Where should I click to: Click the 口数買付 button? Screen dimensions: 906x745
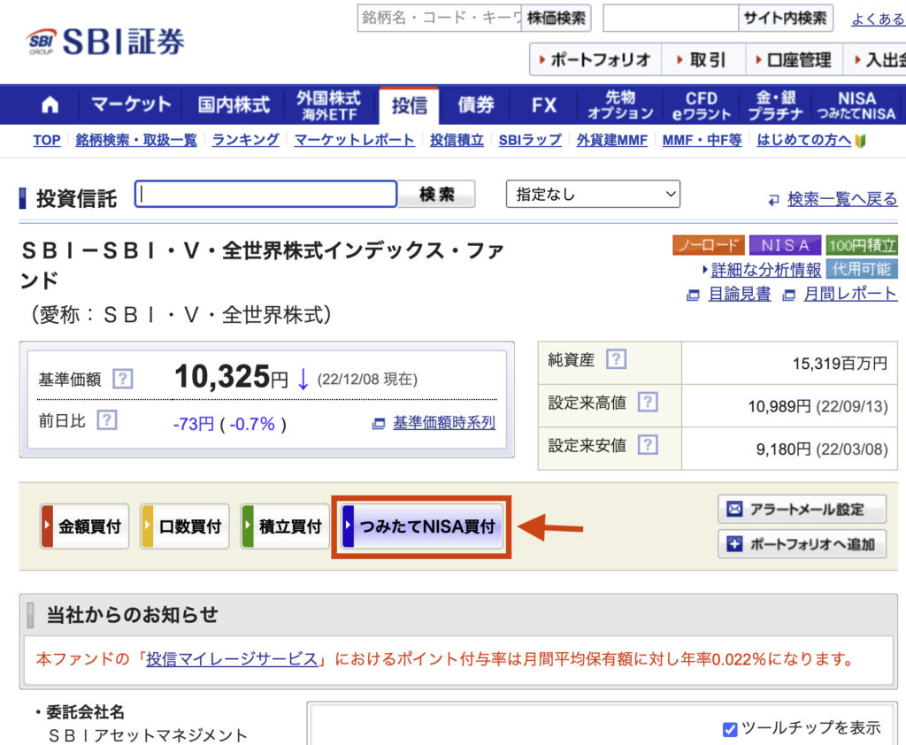[x=185, y=526]
